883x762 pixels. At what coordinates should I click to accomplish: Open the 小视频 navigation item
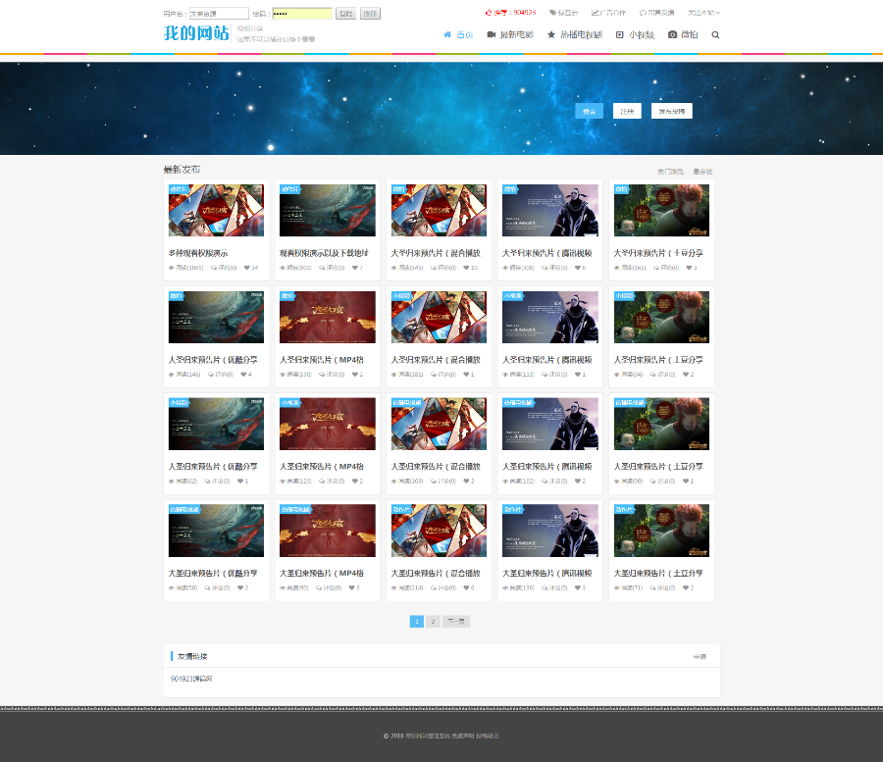pos(642,35)
